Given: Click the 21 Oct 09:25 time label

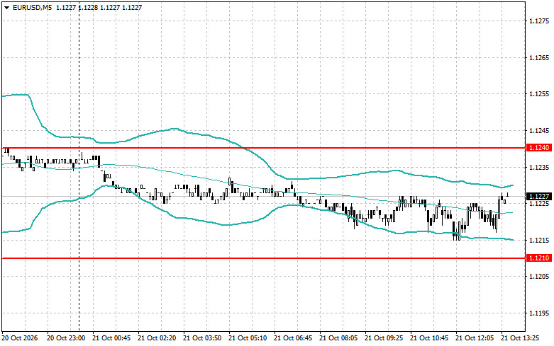Looking at the screenshot, I should coord(384,338).
